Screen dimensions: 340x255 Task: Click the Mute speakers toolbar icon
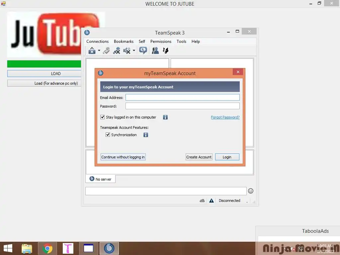click(127, 50)
